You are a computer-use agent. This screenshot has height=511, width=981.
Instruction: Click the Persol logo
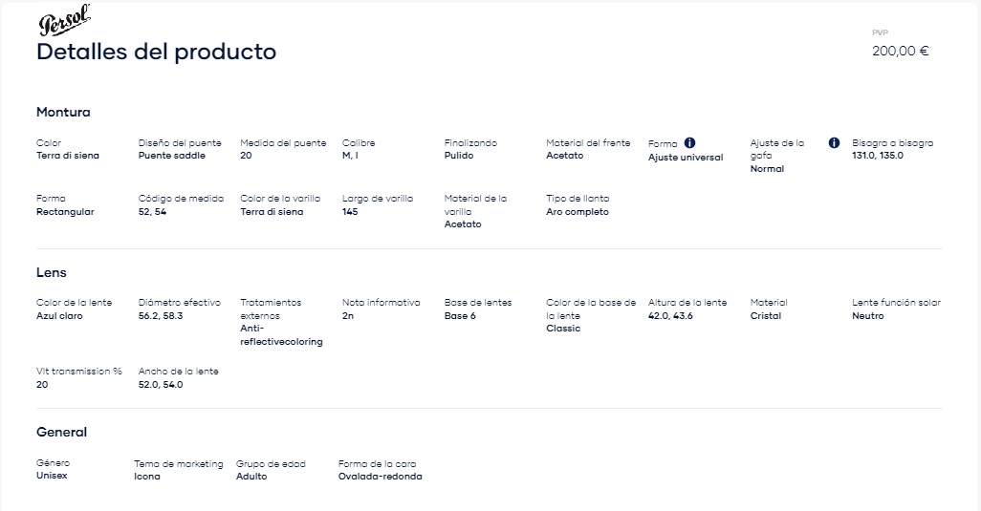pyautogui.click(x=64, y=21)
